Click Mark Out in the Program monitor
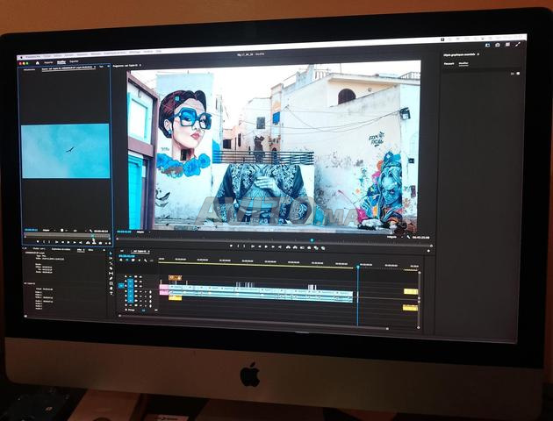Image resolution: width=553 pixels, height=421 pixels. (244, 246)
